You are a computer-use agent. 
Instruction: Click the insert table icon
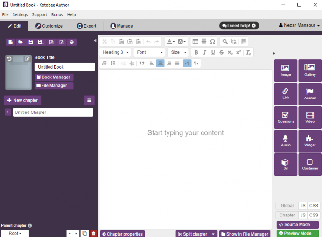click(196, 42)
